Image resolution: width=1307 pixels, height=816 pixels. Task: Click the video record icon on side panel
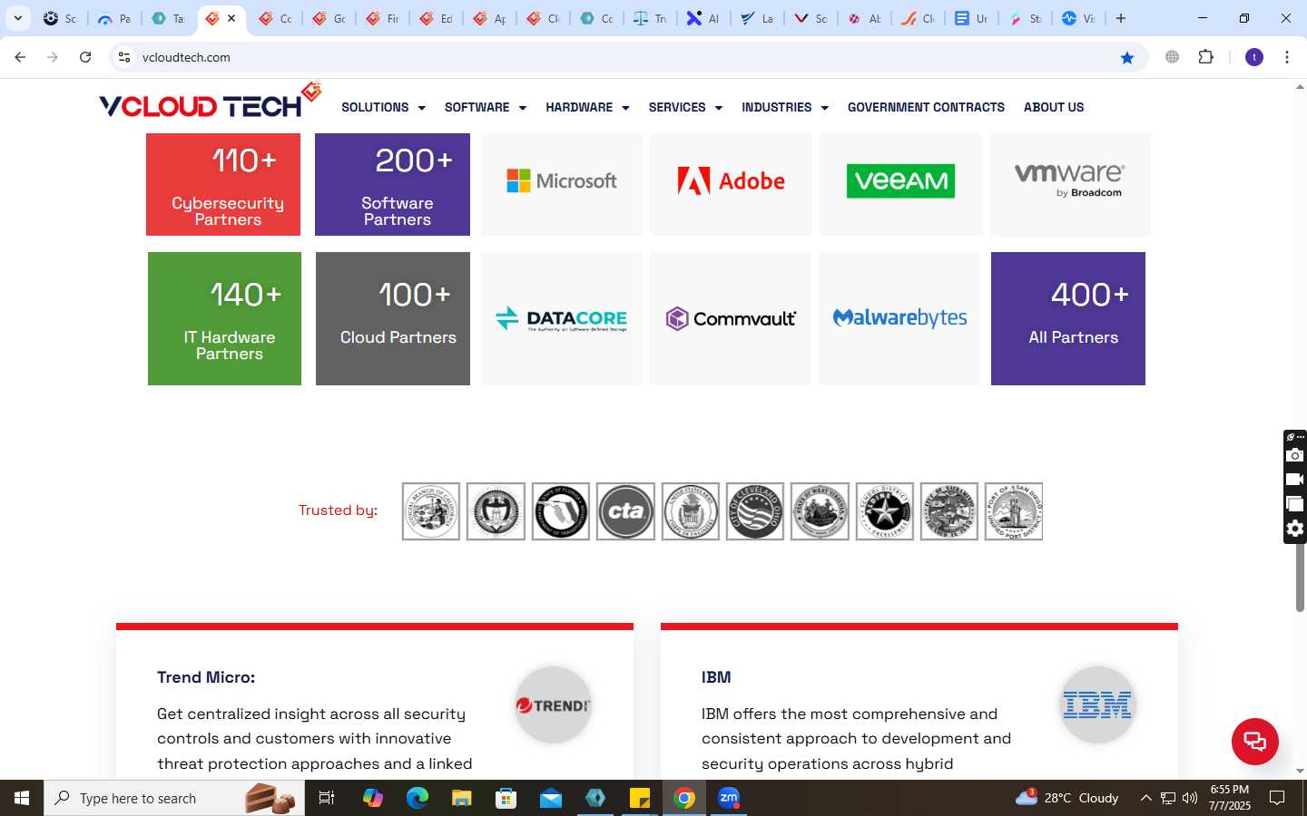click(1295, 480)
